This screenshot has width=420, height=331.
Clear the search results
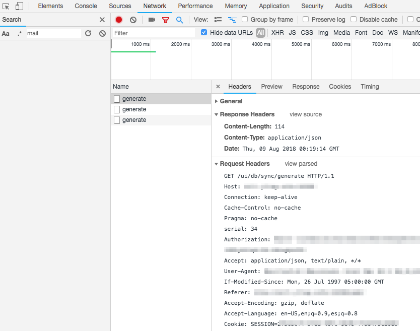point(102,33)
